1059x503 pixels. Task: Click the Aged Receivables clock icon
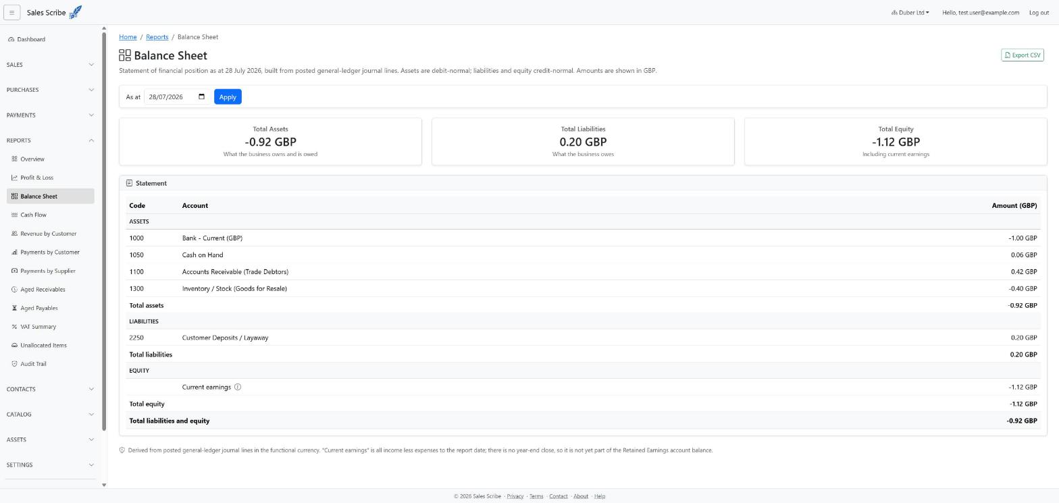(x=14, y=290)
